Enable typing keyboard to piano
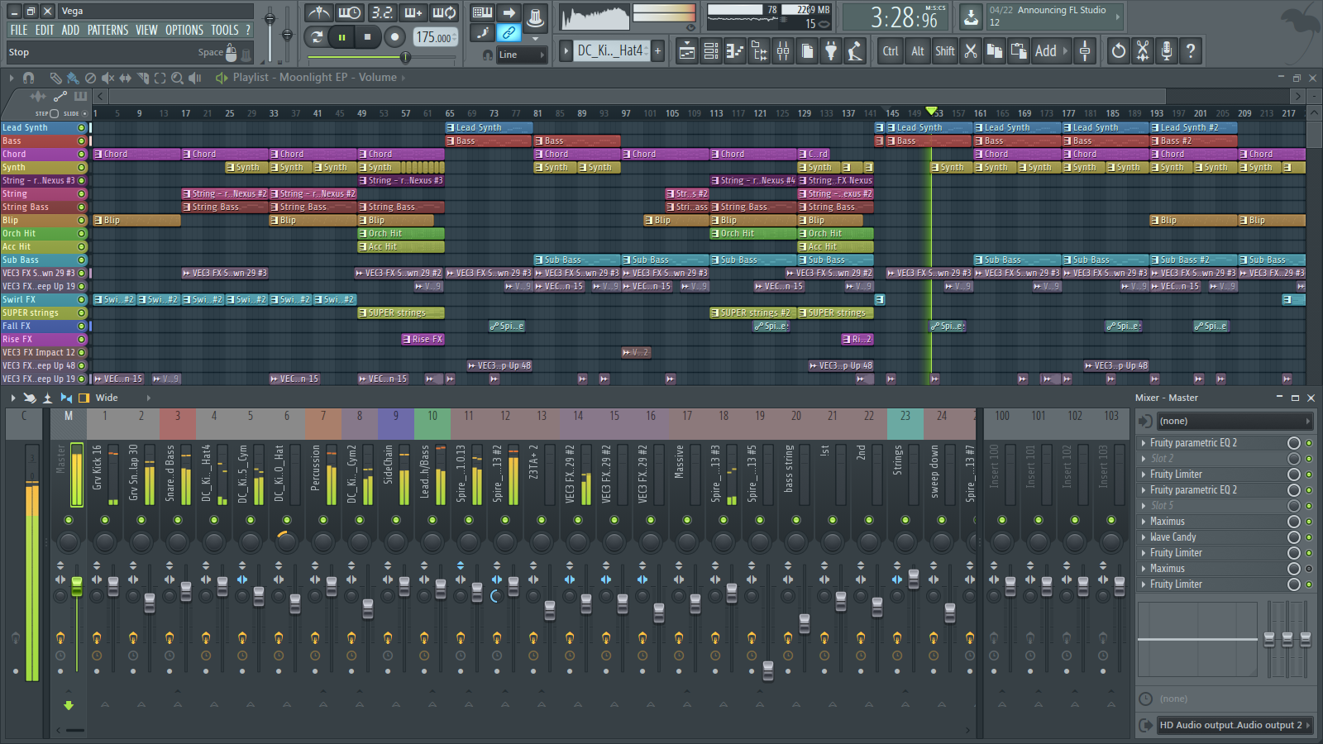 tap(482, 12)
